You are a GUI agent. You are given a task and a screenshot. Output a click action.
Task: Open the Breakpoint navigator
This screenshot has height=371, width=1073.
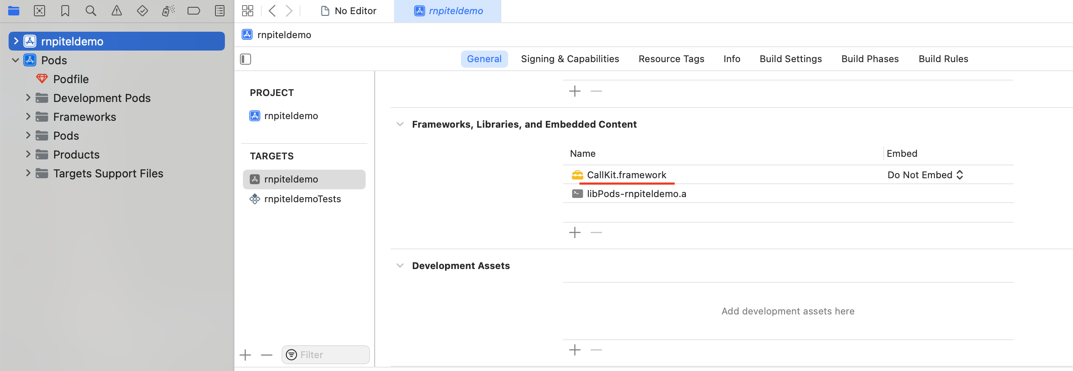point(194,11)
